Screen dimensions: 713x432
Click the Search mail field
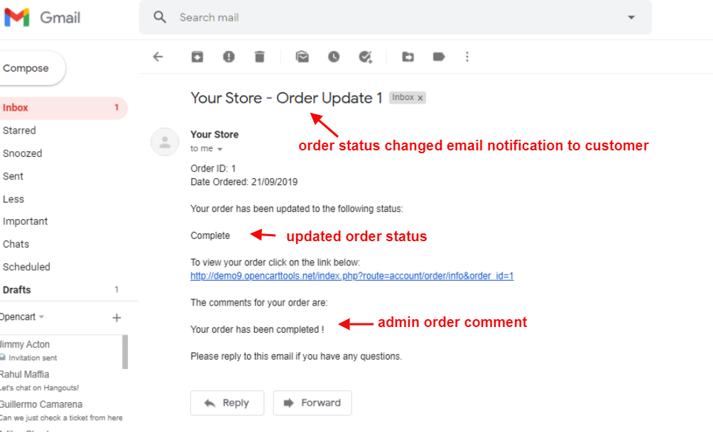point(391,17)
